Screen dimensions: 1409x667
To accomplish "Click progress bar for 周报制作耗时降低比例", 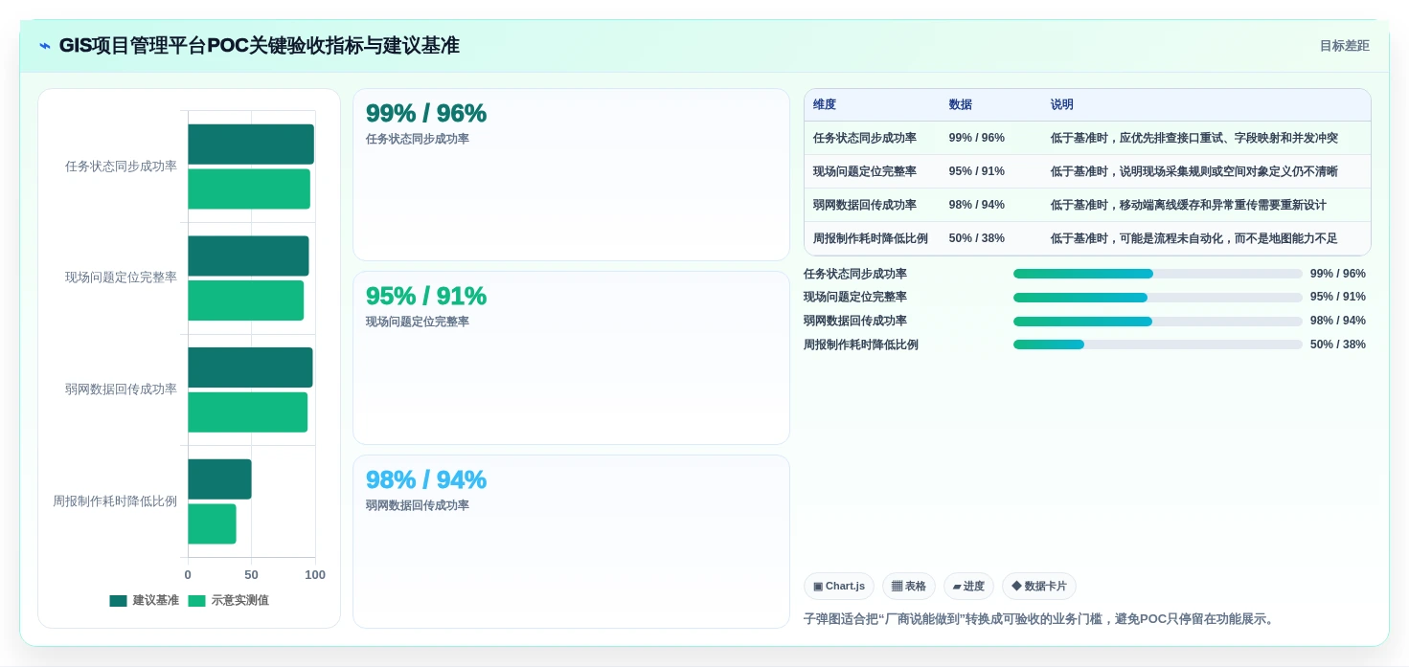I will tap(1158, 345).
